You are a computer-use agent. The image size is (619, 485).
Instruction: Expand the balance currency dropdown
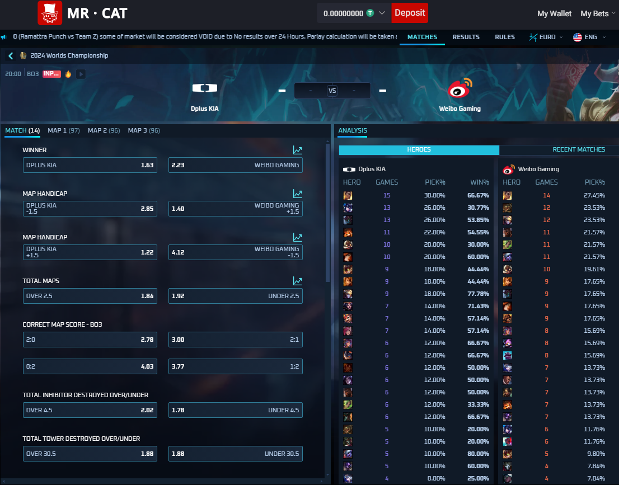[382, 13]
